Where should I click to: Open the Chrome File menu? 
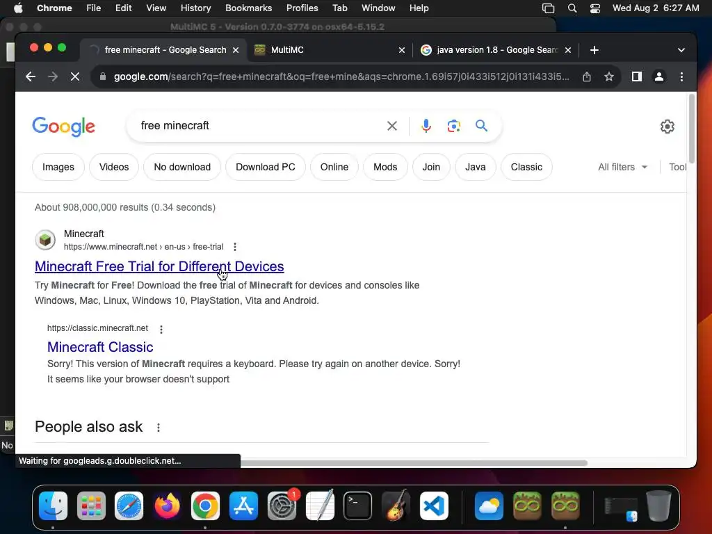point(94,8)
